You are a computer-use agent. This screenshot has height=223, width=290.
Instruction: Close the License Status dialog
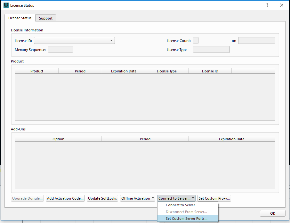click(282, 5)
